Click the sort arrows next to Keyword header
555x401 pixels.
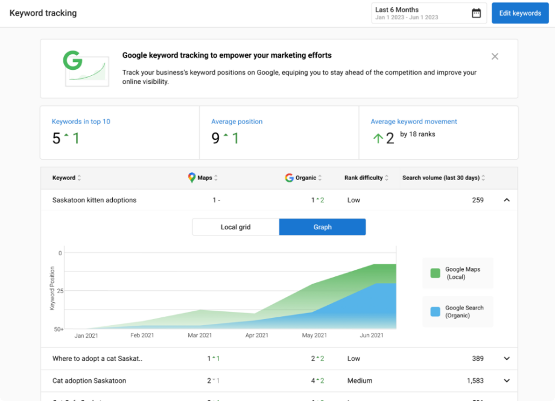(78, 178)
